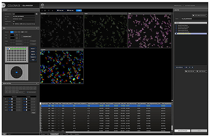
Task: Click the Add Module button
Action: pyautogui.click(x=179, y=67)
